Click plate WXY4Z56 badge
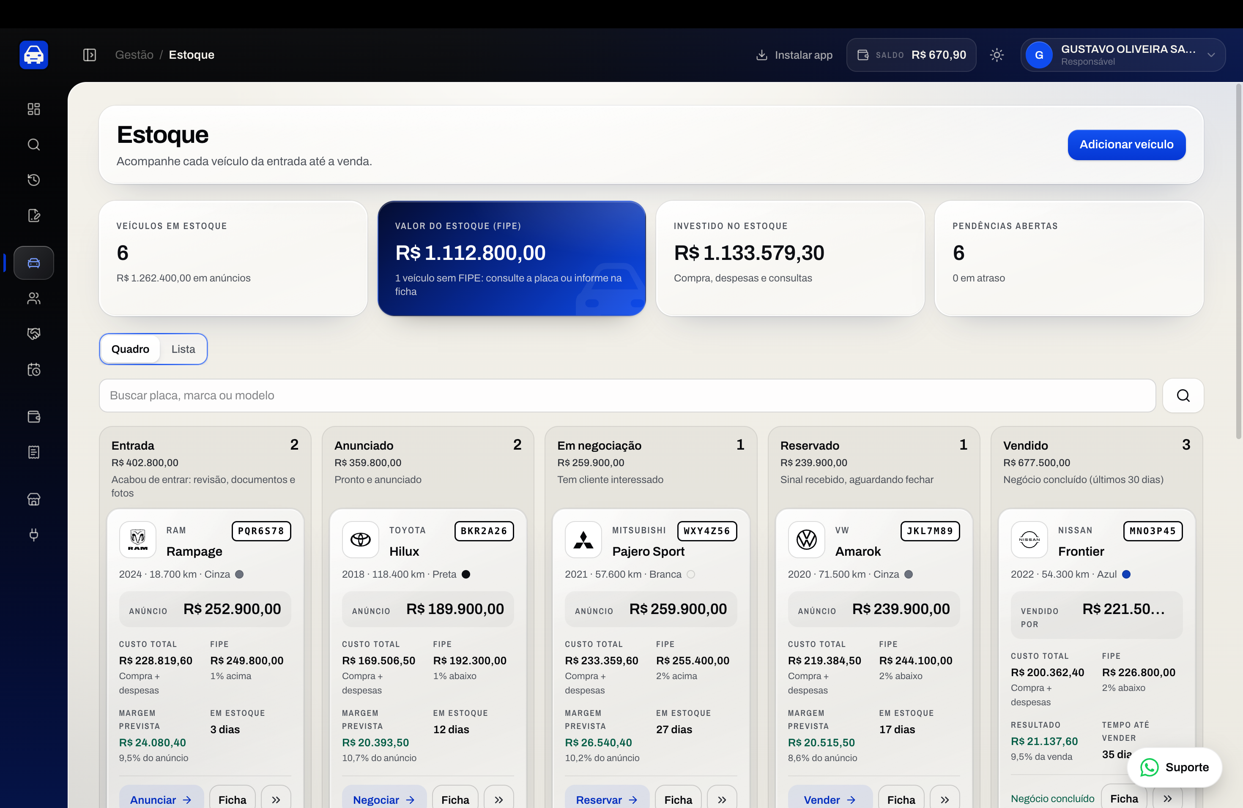This screenshot has height=808, width=1243. click(x=707, y=531)
